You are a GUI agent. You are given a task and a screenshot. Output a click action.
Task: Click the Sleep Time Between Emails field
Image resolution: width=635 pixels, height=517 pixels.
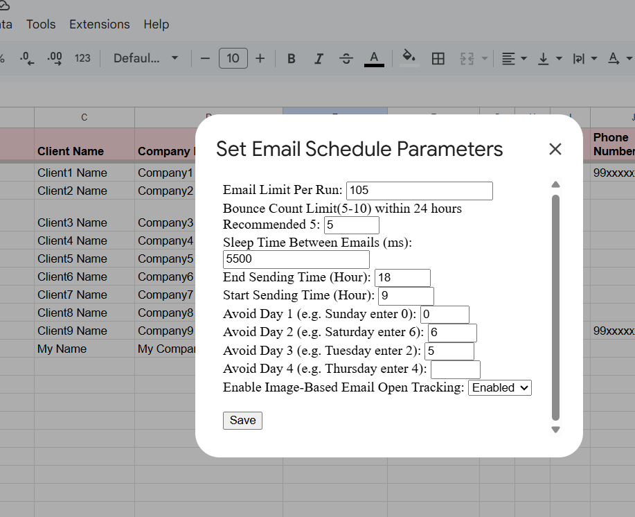(296, 259)
